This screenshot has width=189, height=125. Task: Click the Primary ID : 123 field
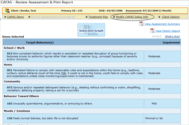[72, 11]
